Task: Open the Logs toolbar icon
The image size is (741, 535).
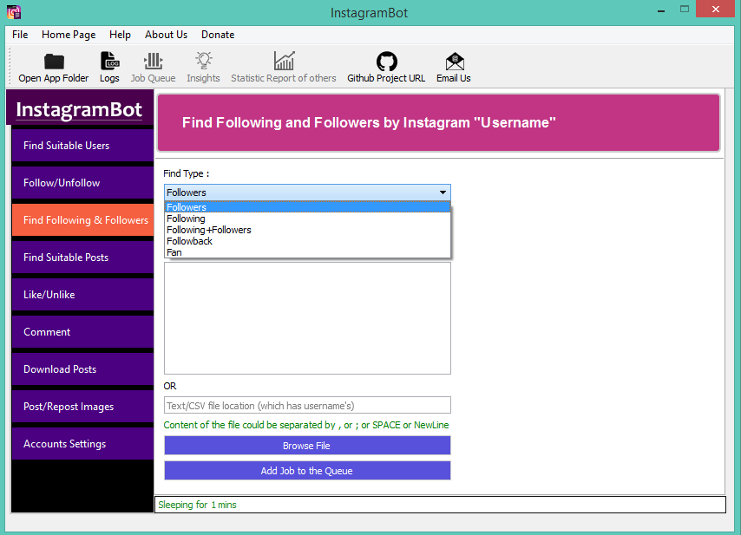Action: click(109, 62)
